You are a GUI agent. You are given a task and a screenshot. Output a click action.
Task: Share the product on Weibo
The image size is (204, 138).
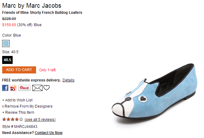[13, 88]
